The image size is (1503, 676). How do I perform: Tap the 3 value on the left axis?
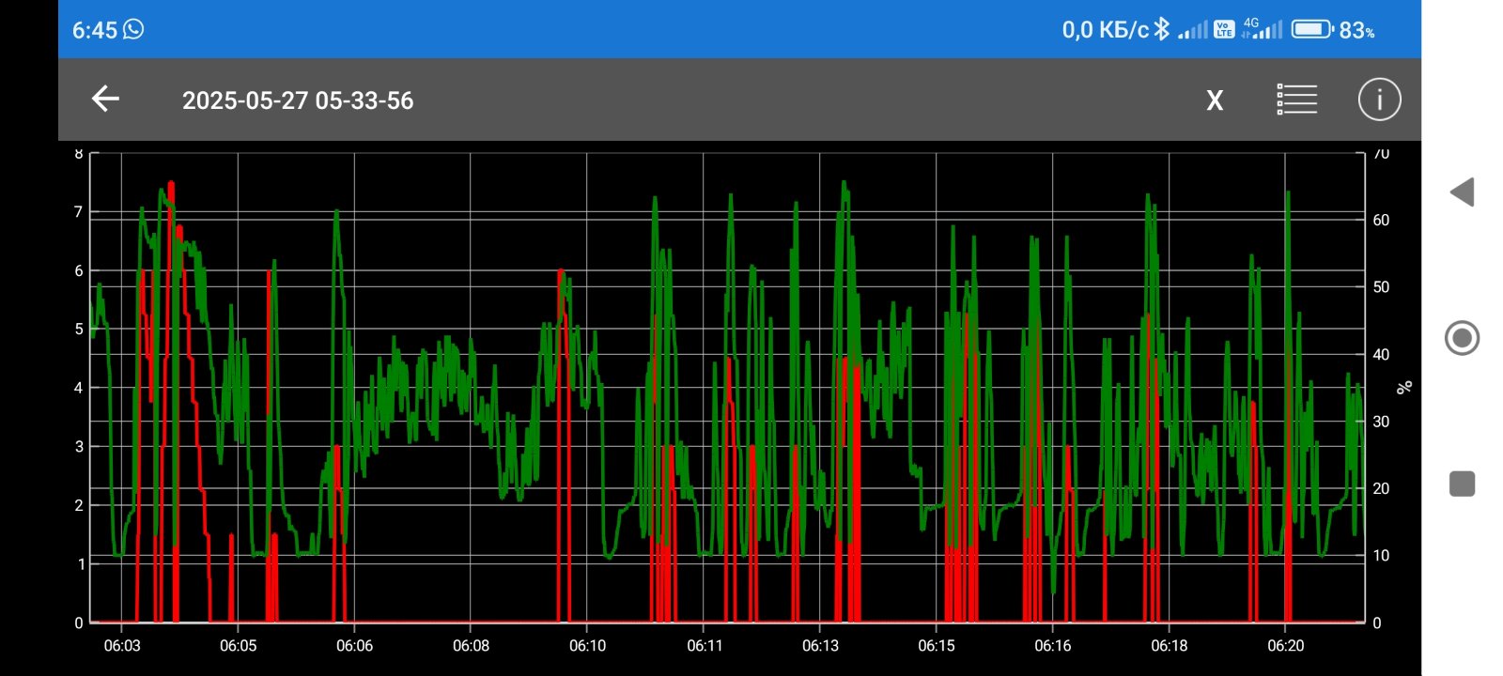click(79, 447)
